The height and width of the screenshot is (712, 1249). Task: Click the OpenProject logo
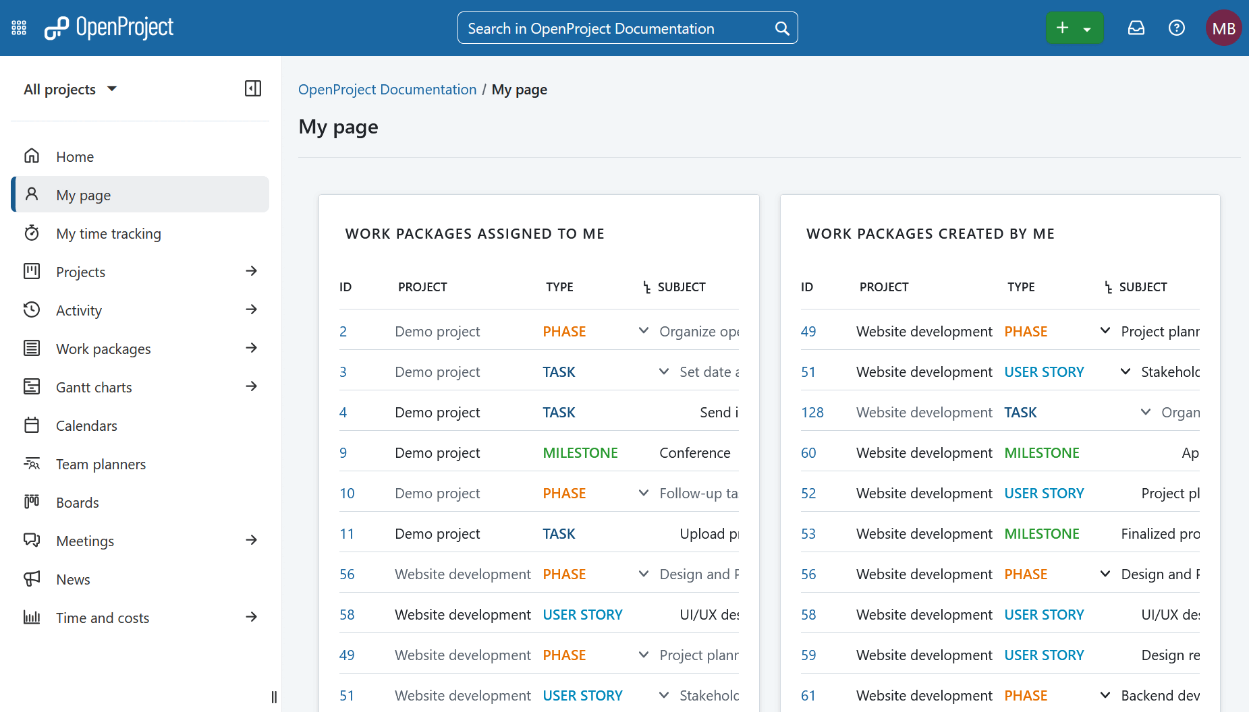(x=108, y=28)
